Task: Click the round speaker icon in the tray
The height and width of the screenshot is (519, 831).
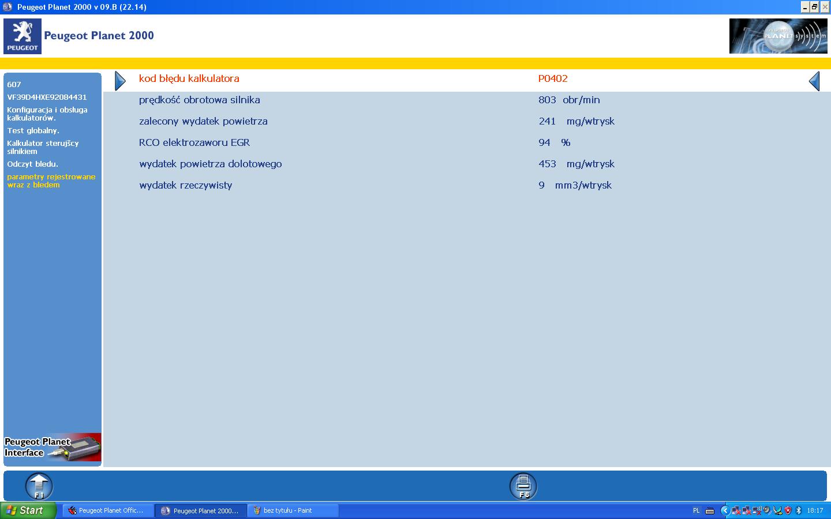Action: click(767, 510)
